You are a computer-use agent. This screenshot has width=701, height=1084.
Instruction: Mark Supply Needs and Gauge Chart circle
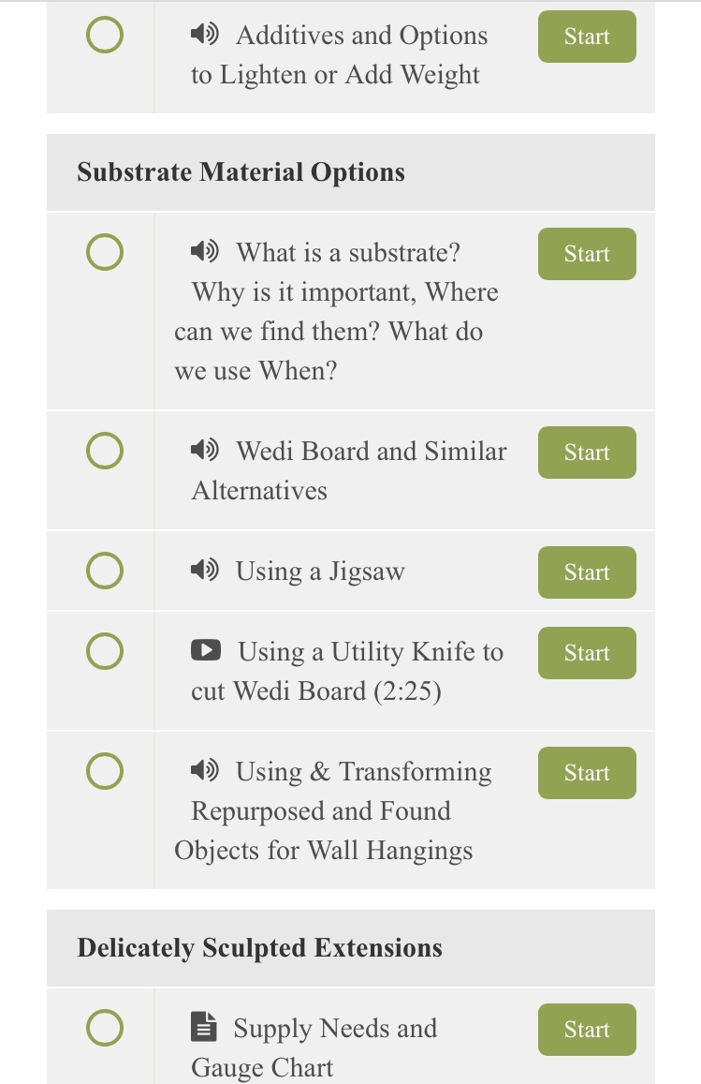(x=105, y=1028)
